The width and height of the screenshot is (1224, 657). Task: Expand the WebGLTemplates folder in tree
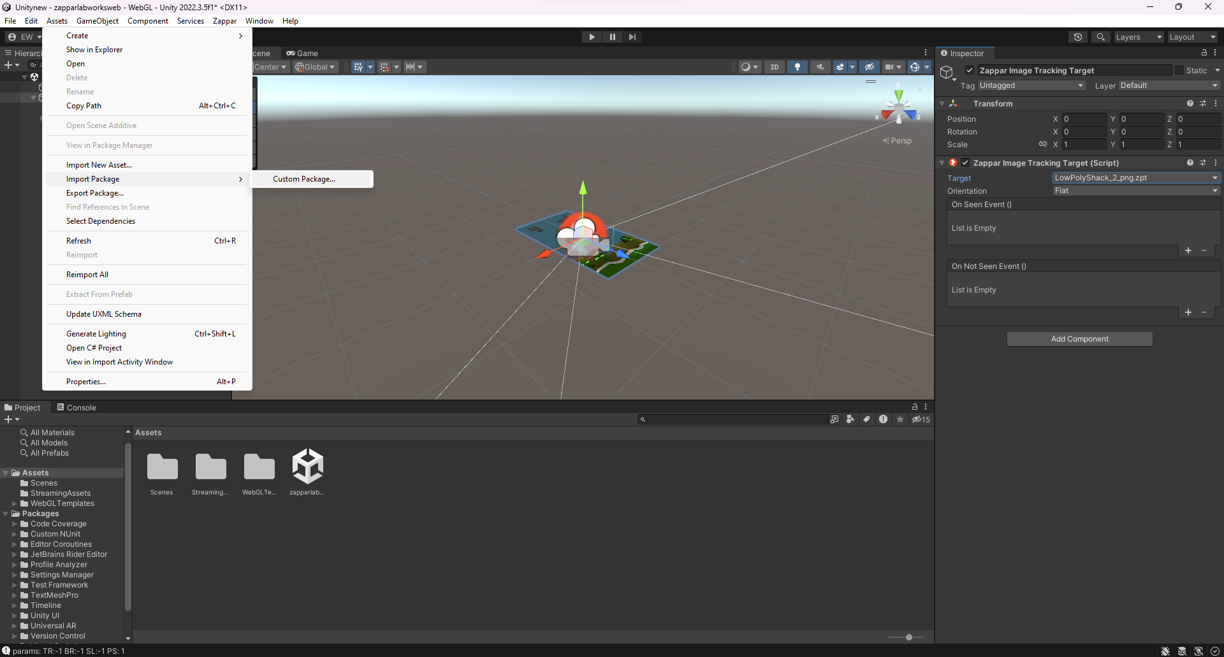coord(15,503)
